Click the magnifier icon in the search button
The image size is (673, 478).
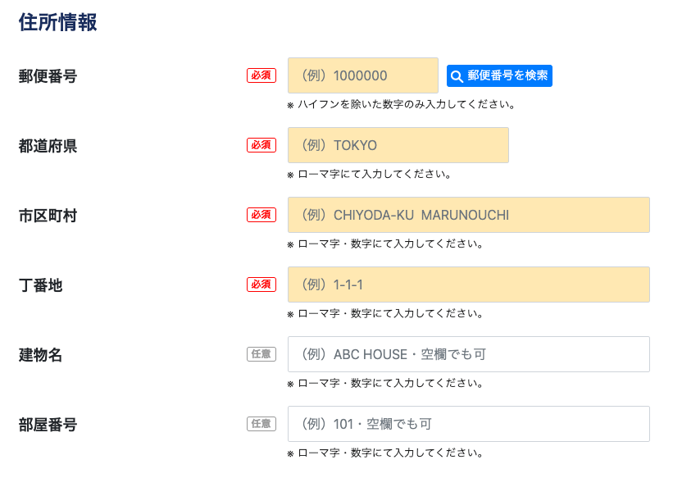(x=457, y=76)
